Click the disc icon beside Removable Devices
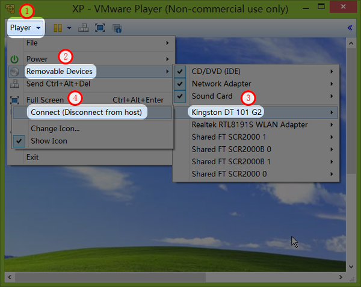The width and height of the screenshot is (361, 287). pyautogui.click(x=14, y=72)
